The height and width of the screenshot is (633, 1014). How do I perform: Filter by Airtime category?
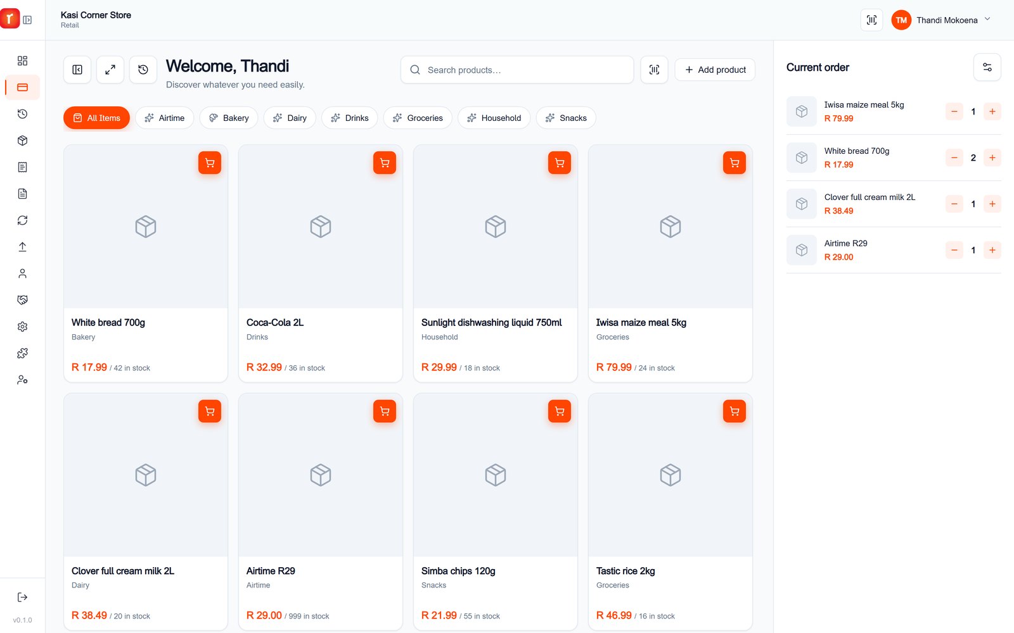pyautogui.click(x=165, y=118)
